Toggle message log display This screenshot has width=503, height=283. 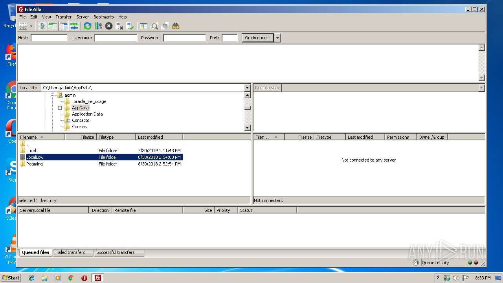[42, 26]
